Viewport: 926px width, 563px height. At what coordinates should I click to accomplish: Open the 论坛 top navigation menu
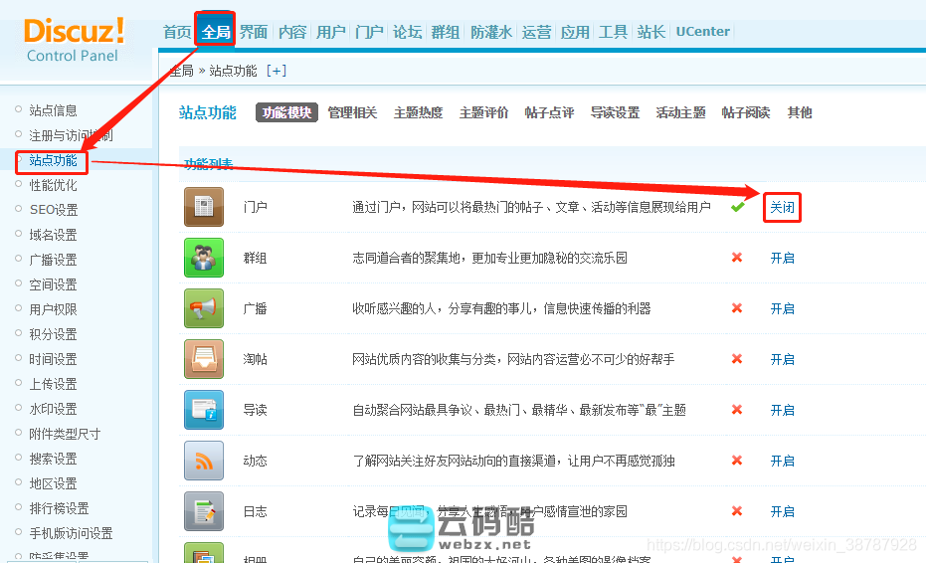(x=407, y=32)
